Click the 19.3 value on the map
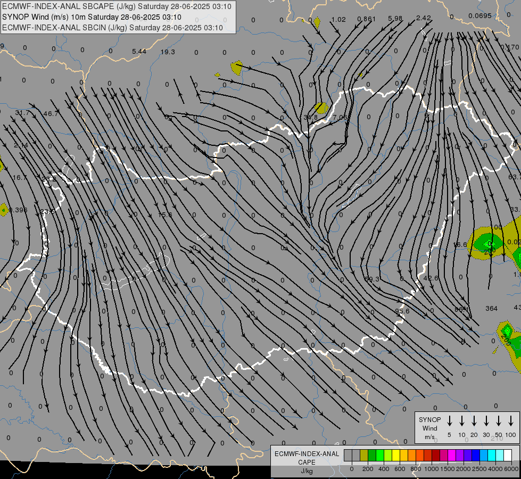521x479 pixels. tap(168, 52)
